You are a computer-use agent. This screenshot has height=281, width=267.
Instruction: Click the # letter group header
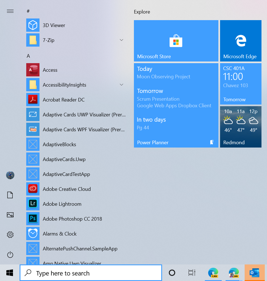(x=28, y=11)
